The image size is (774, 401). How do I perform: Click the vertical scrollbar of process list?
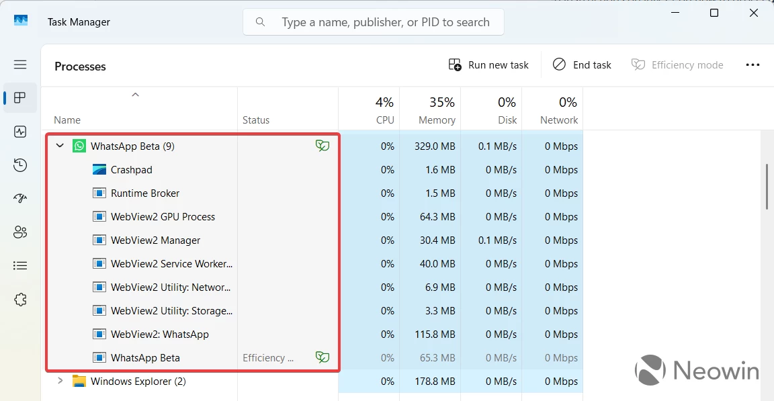coord(767,188)
